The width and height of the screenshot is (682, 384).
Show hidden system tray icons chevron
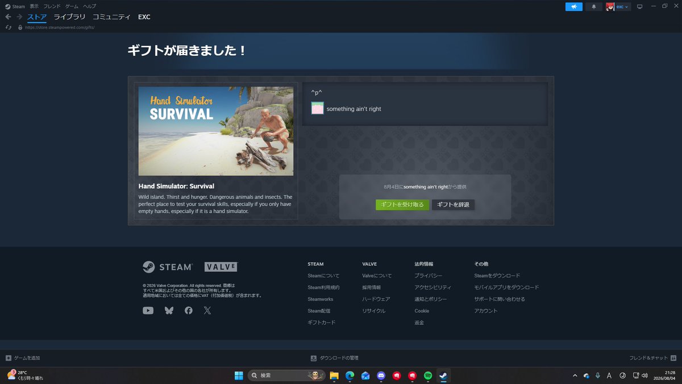pos(575,375)
